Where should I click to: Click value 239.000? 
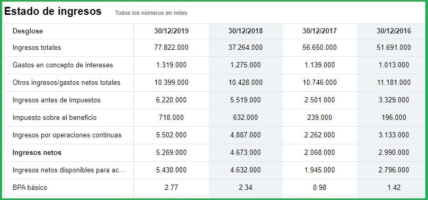click(319, 117)
